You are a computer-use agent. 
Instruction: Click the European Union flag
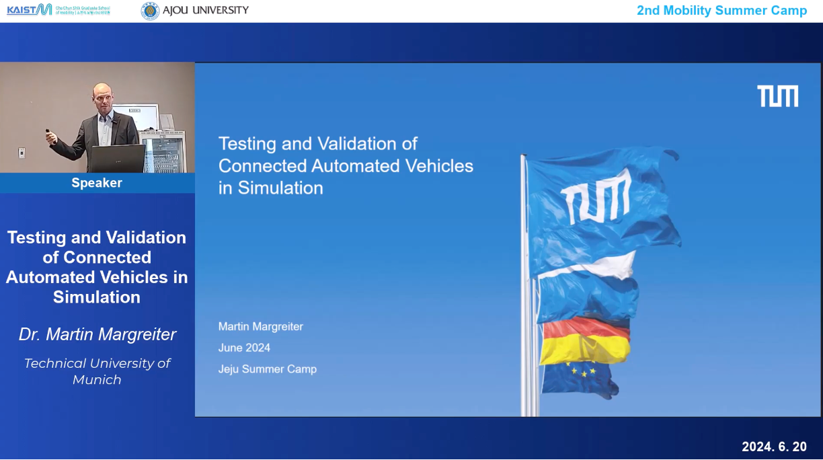click(x=579, y=377)
